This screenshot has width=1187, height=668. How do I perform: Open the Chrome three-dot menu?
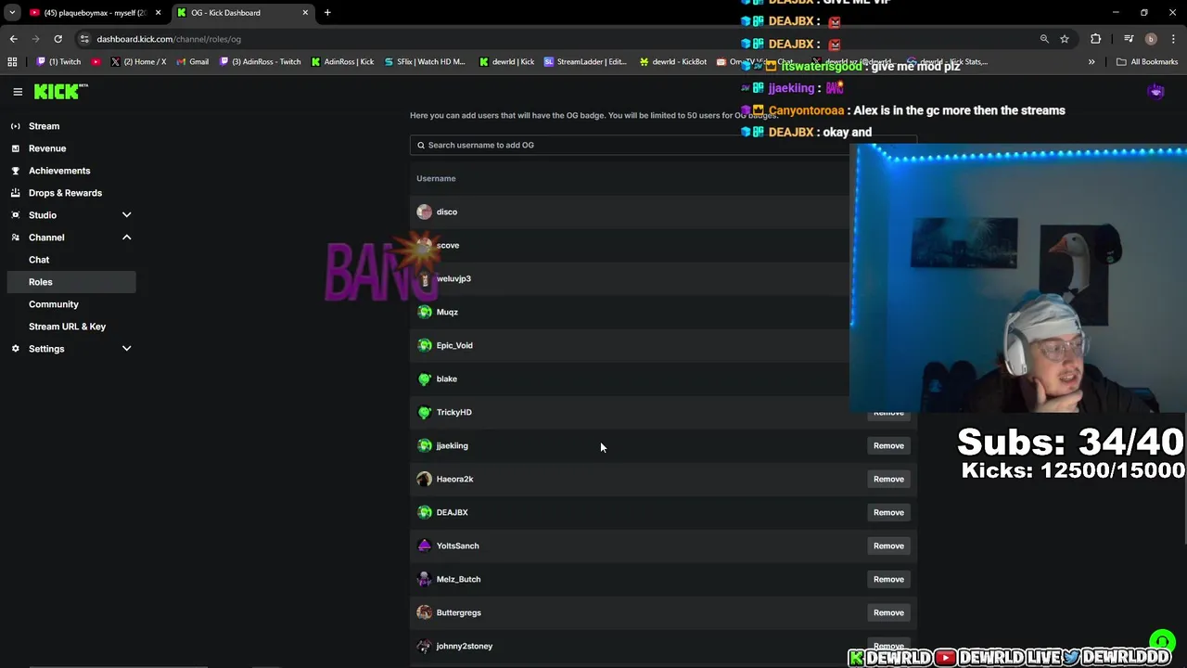pos(1172,39)
